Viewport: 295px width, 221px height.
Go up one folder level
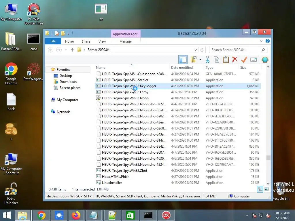pyautogui.click(x=72, y=50)
